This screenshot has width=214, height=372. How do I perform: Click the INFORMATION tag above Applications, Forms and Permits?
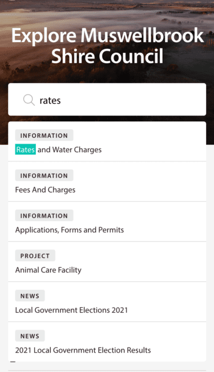pos(45,215)
